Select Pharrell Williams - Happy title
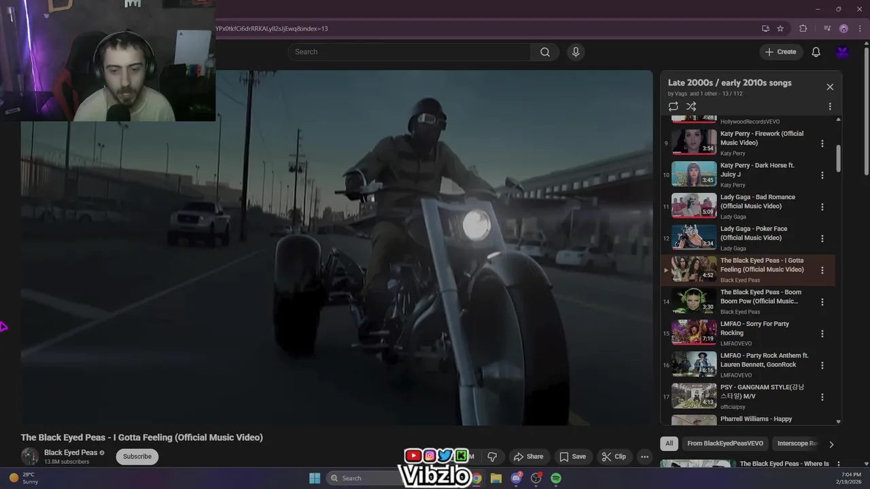The image size is (870, 489). [x=756, y=419]
